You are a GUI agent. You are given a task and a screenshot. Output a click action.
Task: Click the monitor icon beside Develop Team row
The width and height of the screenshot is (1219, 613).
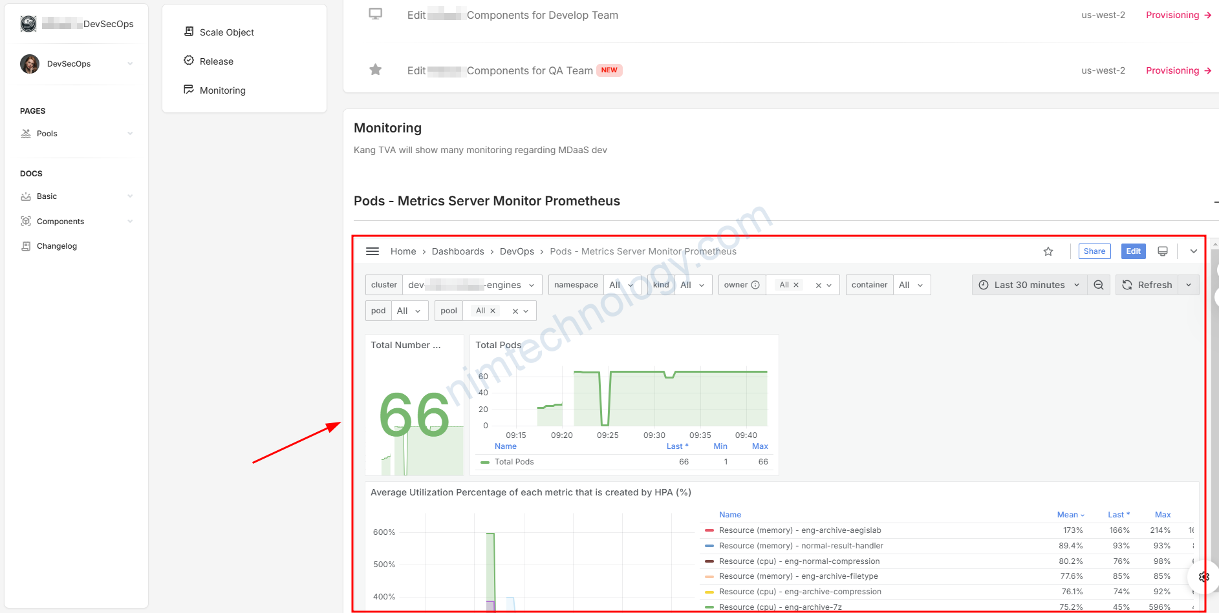pyautogui.click(x=375, y=14)
